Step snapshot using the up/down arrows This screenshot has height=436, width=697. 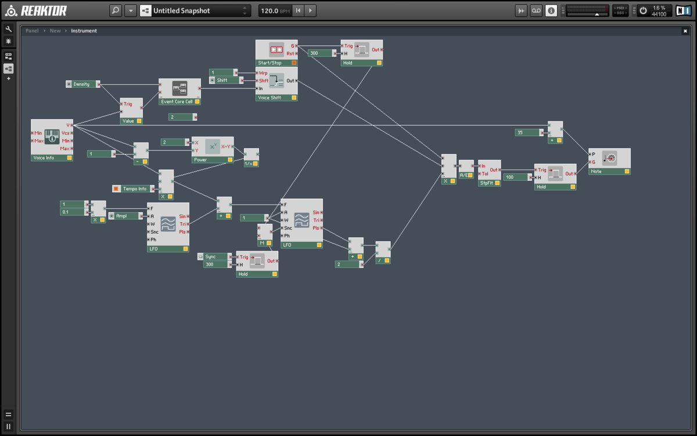click(245, 10)
